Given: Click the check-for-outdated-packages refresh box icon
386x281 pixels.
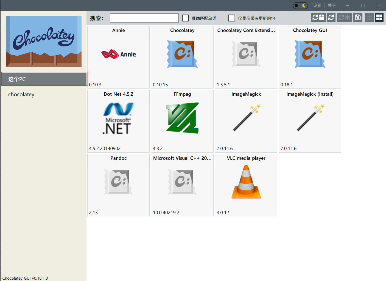Looking at the screenshot, I should (318, 17).
